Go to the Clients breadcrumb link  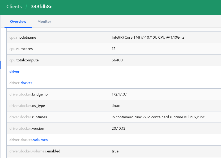click(x=14, y=7)
